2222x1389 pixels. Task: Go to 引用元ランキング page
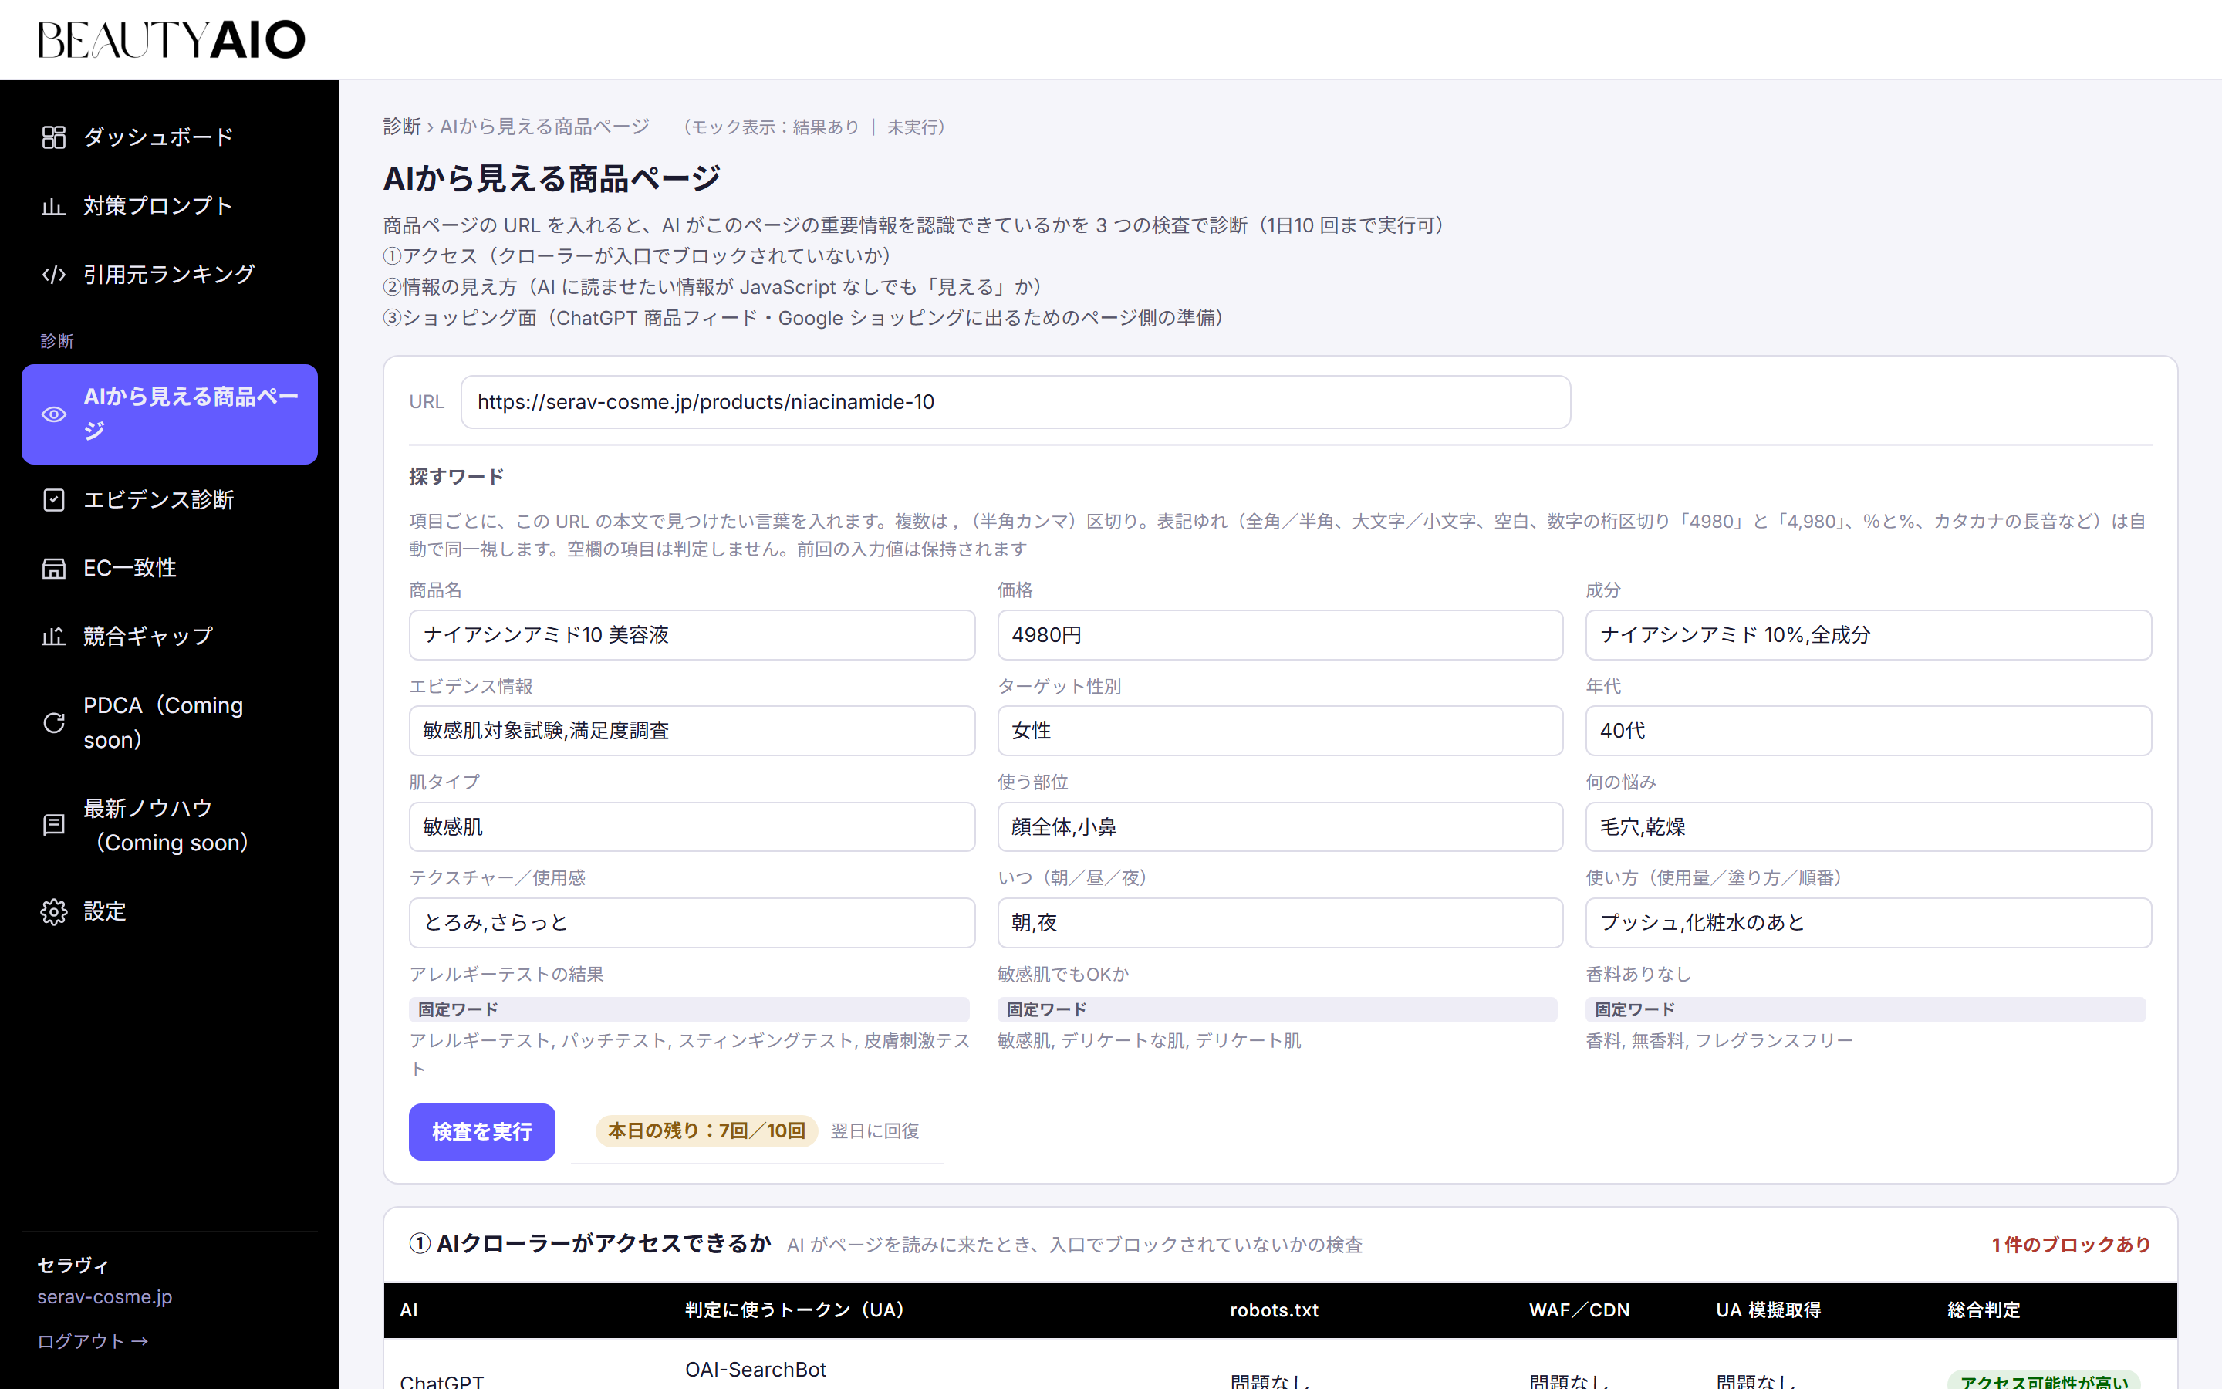point(170,275)
